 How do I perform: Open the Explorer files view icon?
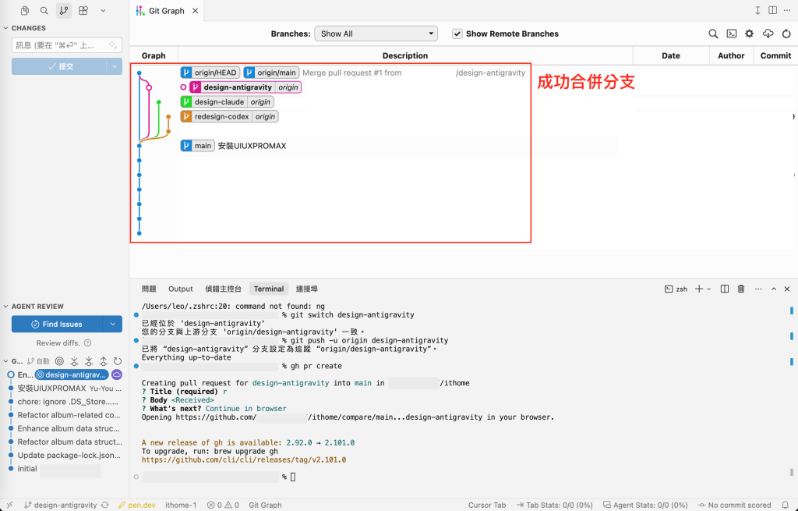click(x=24, y=10)
